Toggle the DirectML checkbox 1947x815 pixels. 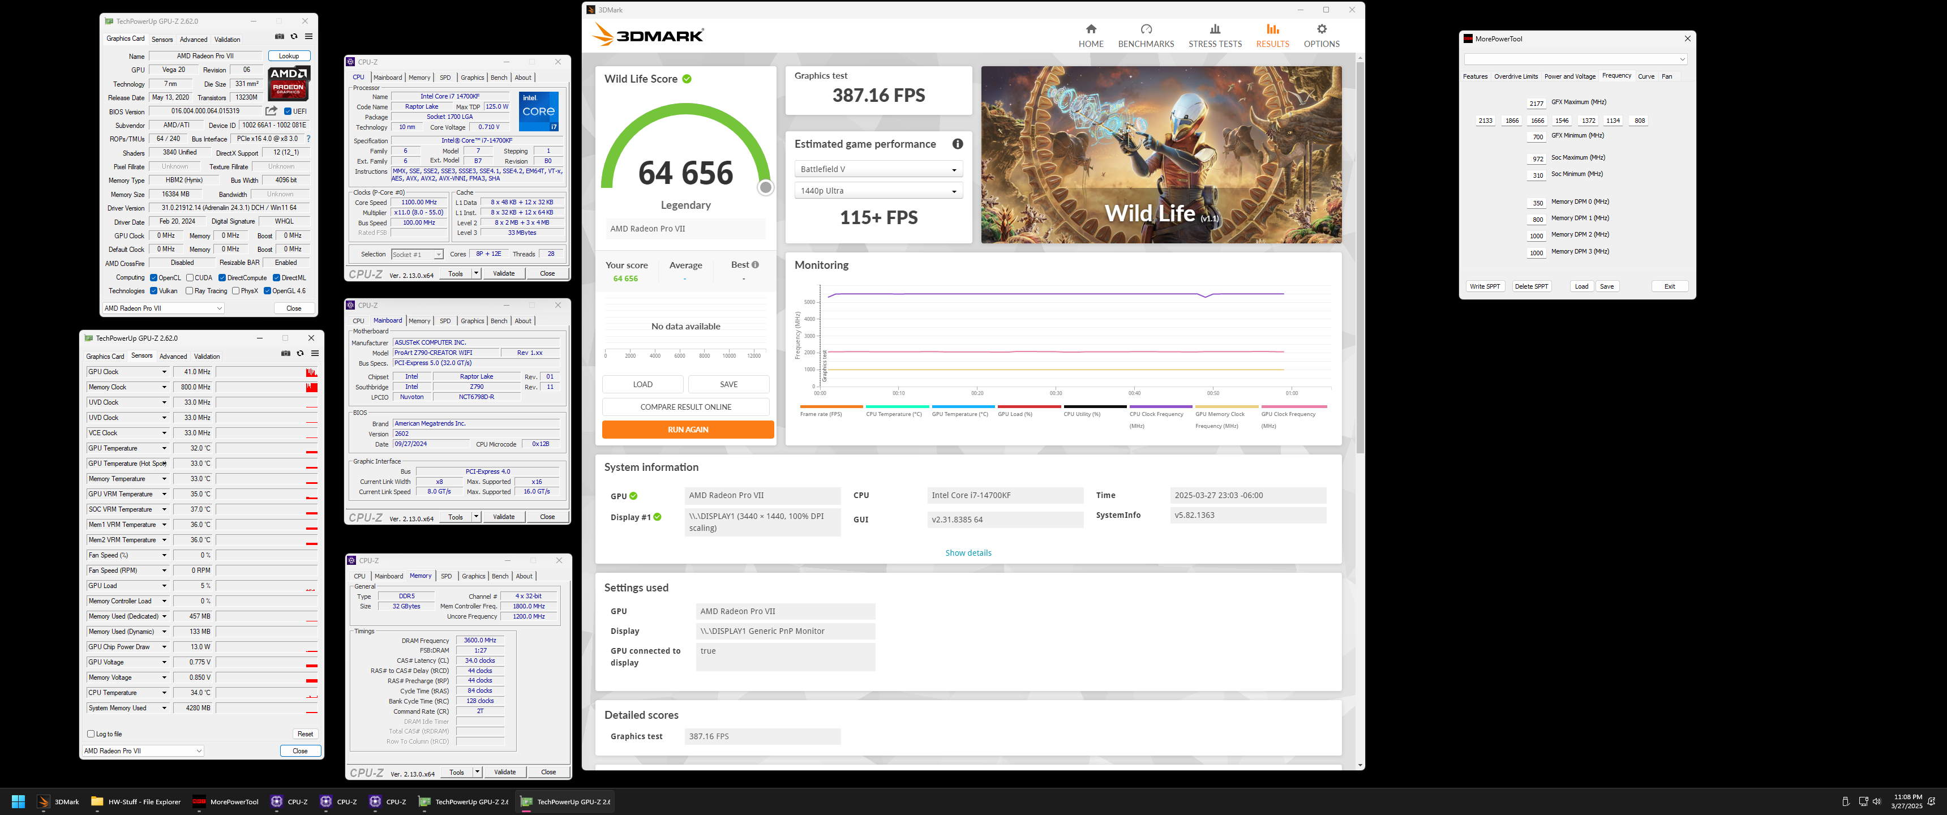pos(277,277)
